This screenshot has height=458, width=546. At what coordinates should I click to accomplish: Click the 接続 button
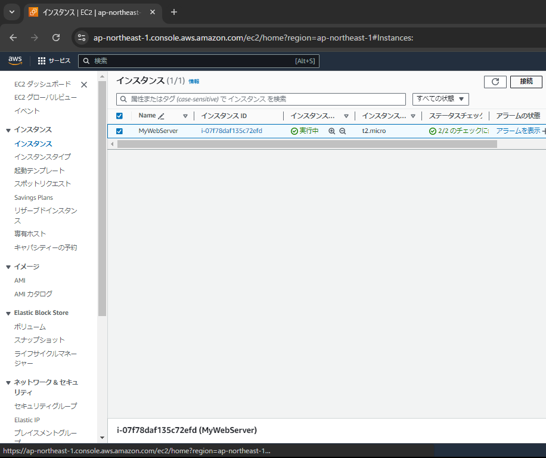click(x=526, y=82)
